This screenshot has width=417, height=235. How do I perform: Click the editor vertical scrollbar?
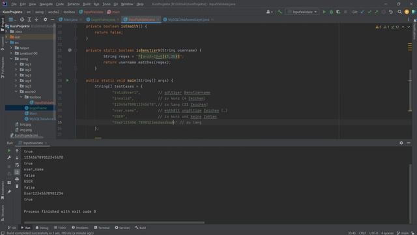point(410,91)
